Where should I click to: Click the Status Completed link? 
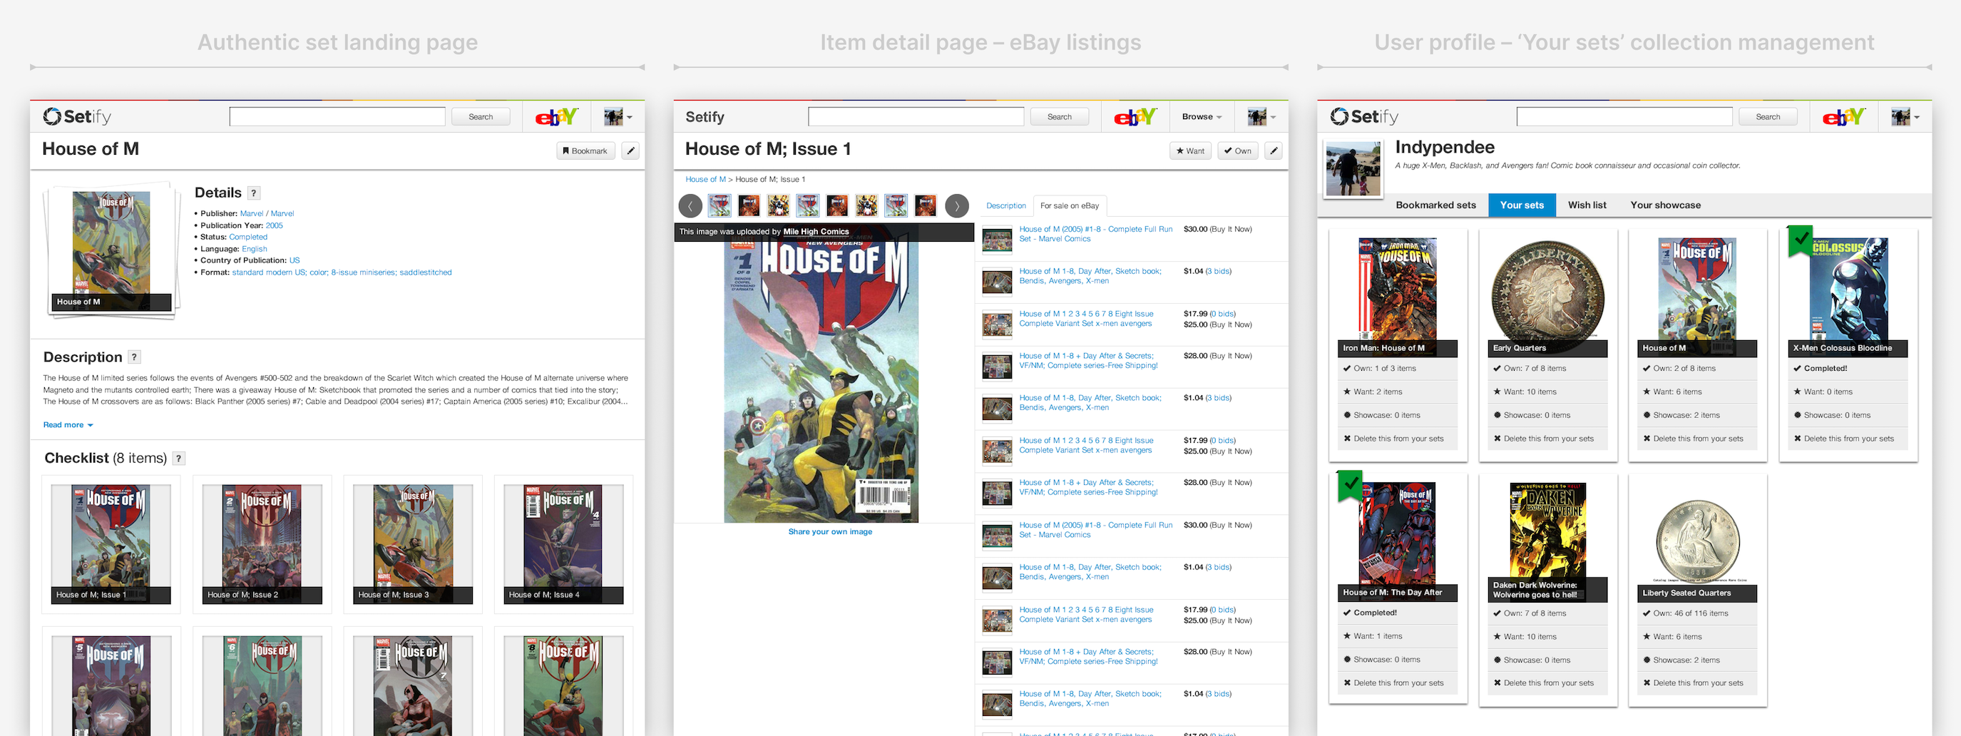click(x=248, y=237)
